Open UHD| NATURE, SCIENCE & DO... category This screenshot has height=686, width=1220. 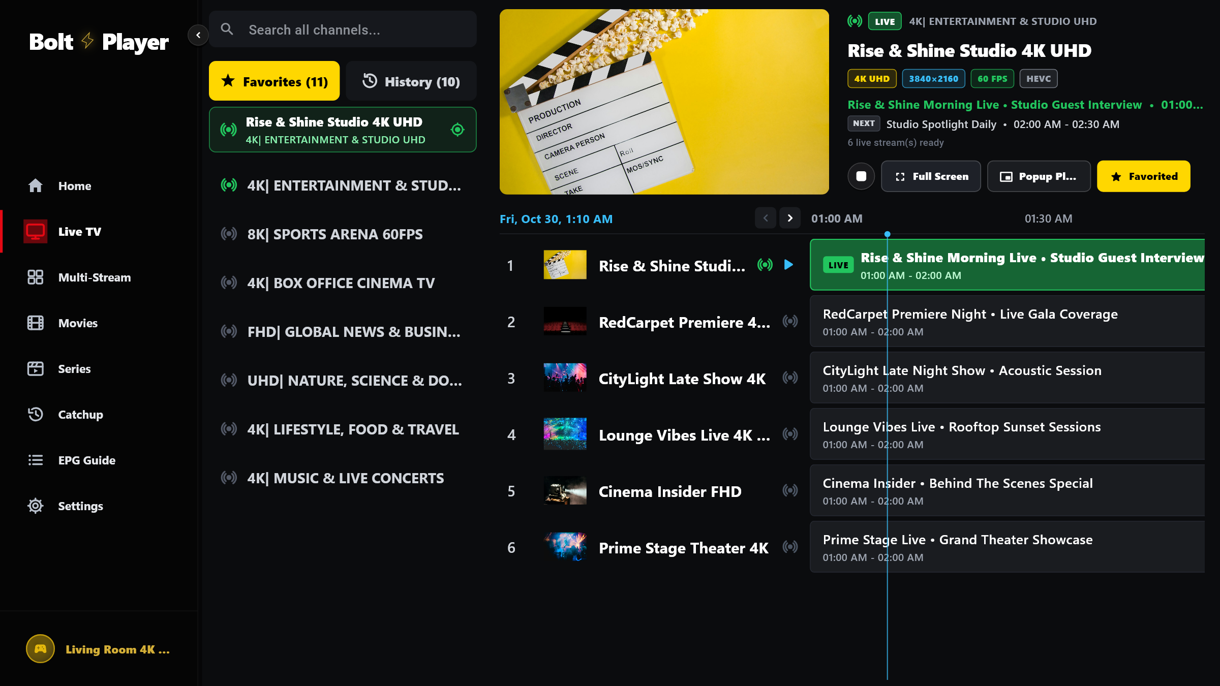click(343, 381)
